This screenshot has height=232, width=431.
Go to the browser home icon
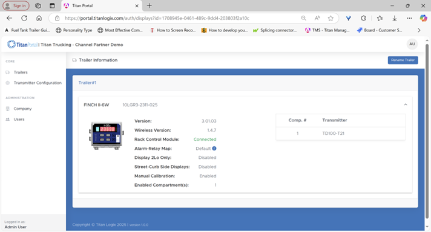click(x=39, y=18)
